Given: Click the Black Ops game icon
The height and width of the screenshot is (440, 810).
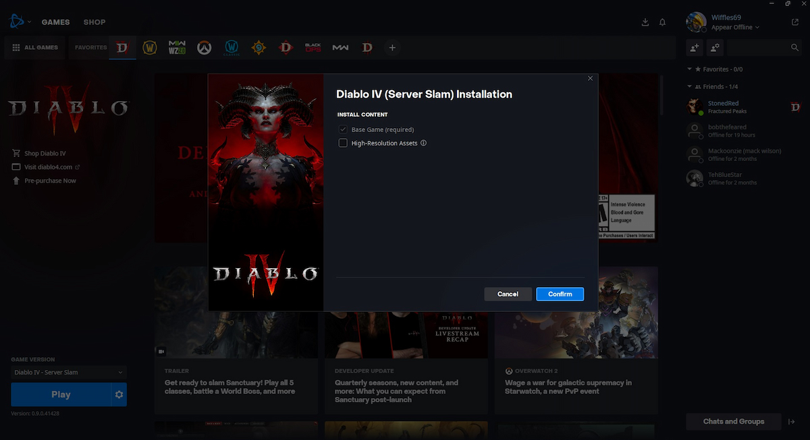Looking at the screenshot, I should (313, 48).
